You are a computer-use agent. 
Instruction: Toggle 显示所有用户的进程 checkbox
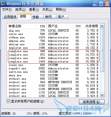click(x=8, y=101)
